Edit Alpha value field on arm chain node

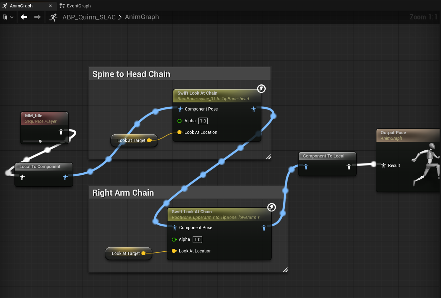pyautogui.click(x=197, y=239)
